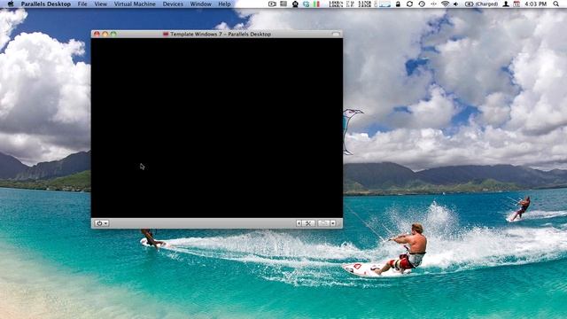Zoom the Template Windows 7 window
This screenshot has height=319, width=567.
[x=113, y=34]
